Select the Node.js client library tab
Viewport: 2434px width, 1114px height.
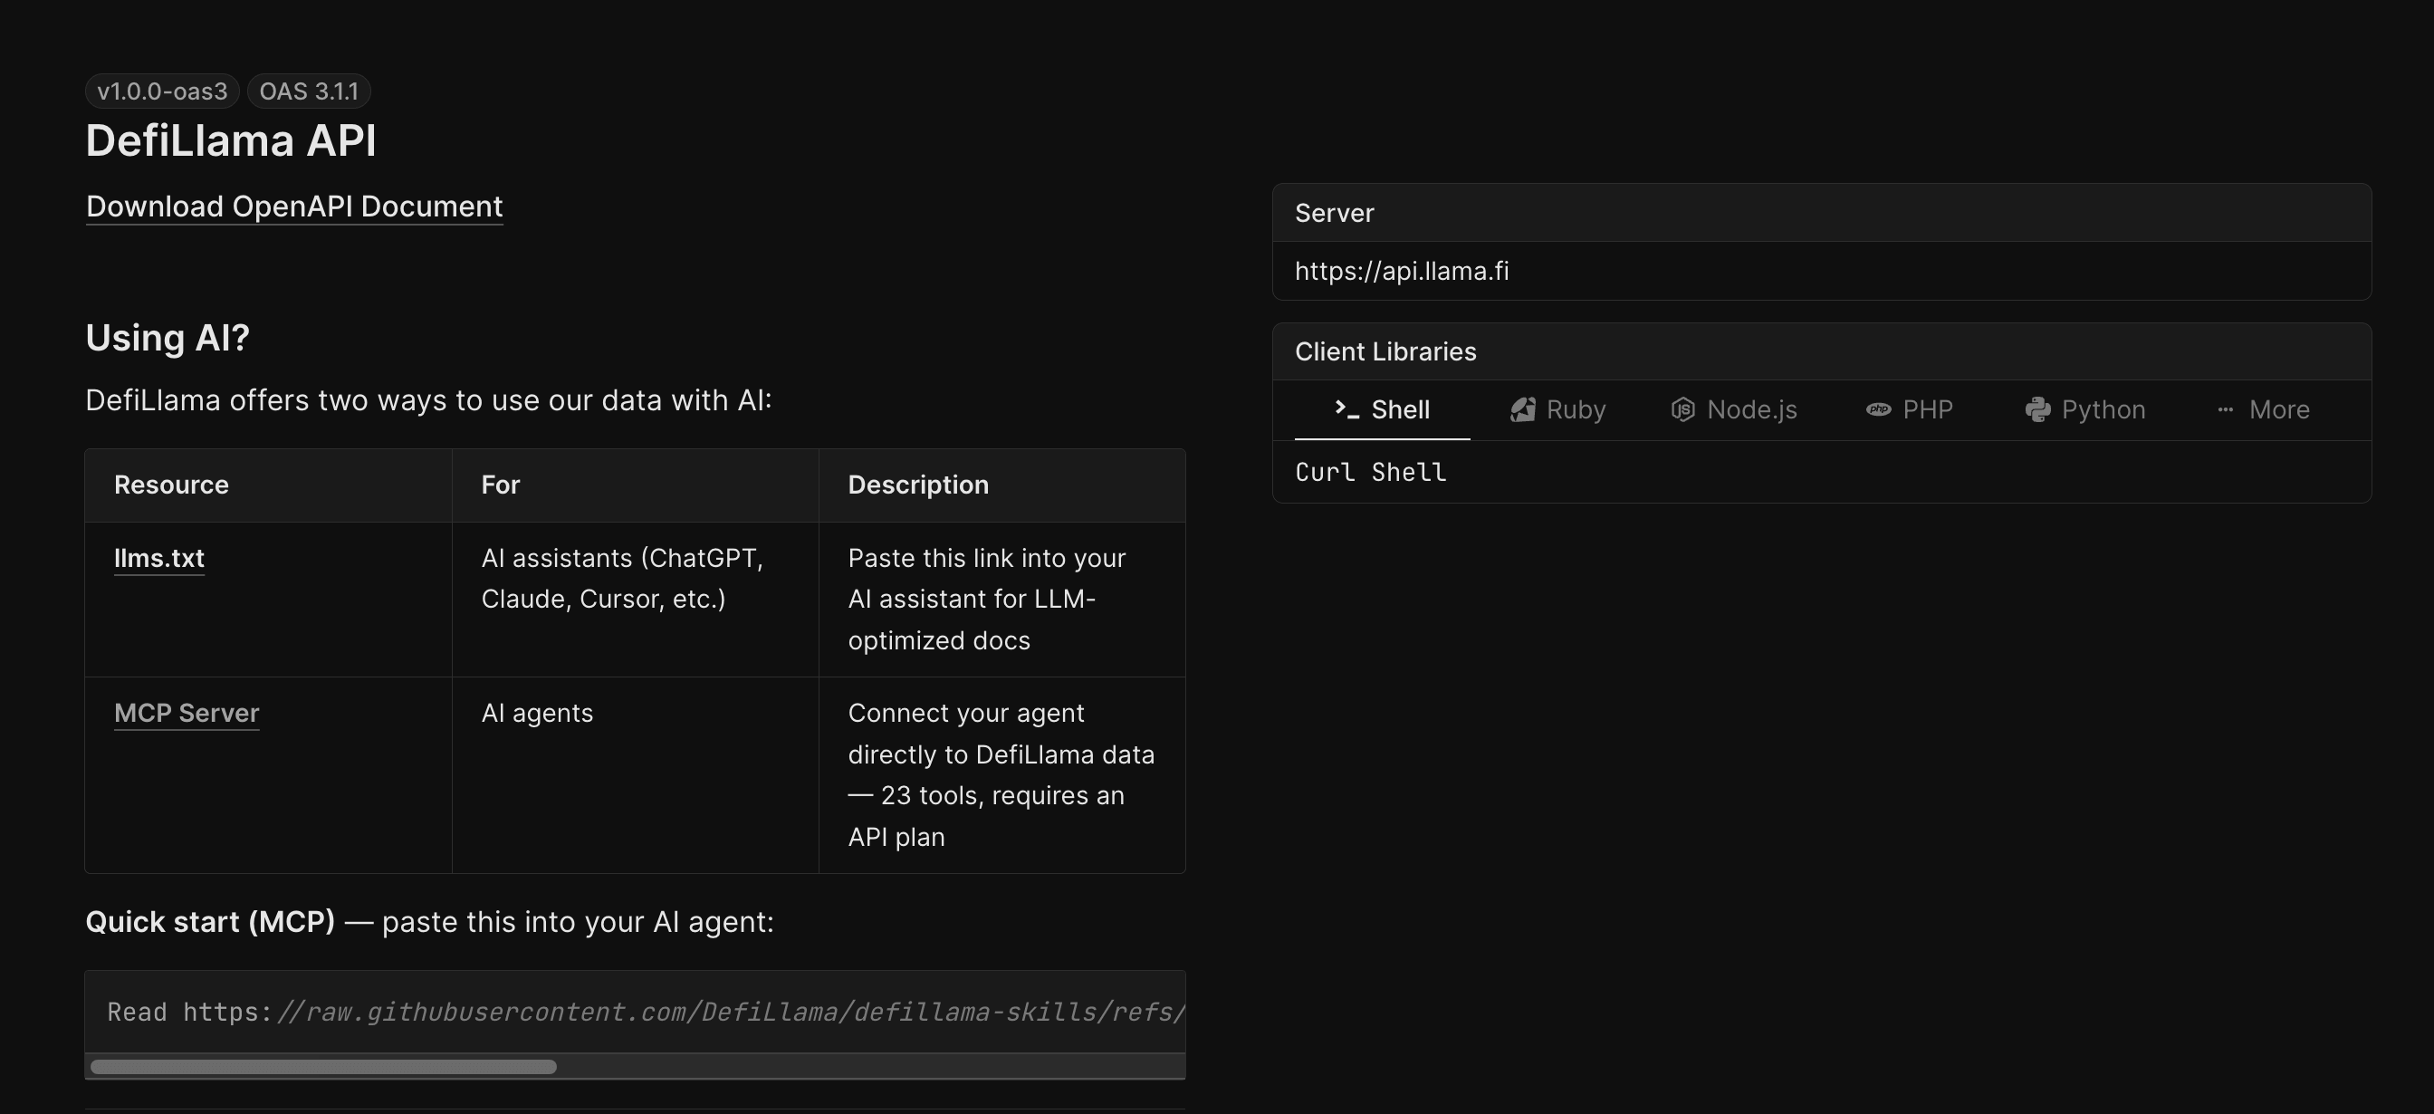1734,409
